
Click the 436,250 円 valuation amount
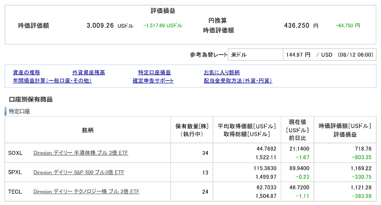301,25
